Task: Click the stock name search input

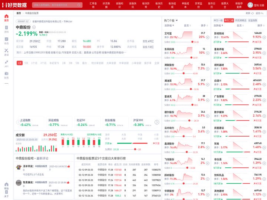Action: click(x=55, y=5)
